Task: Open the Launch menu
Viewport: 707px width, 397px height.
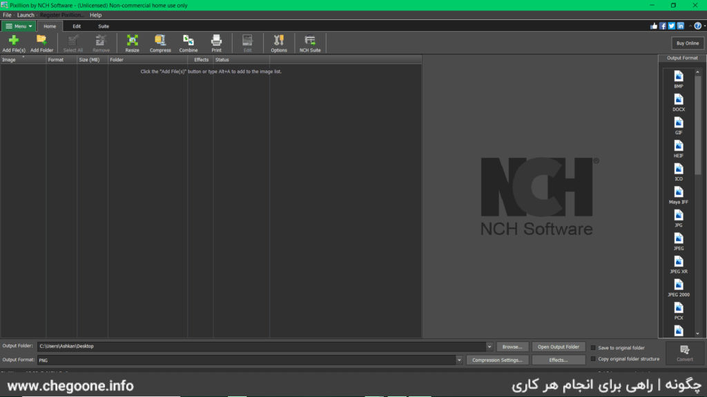Action: [x=26, y=15]
